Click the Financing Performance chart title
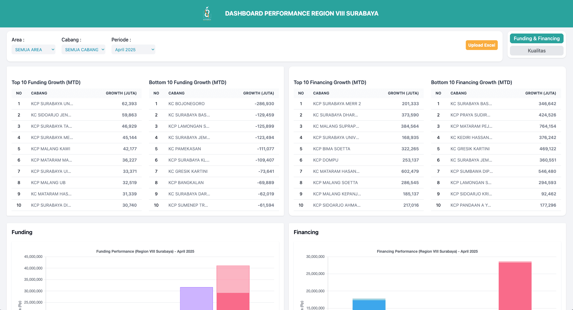Screen dimensions: 573x310 [427, 251]
